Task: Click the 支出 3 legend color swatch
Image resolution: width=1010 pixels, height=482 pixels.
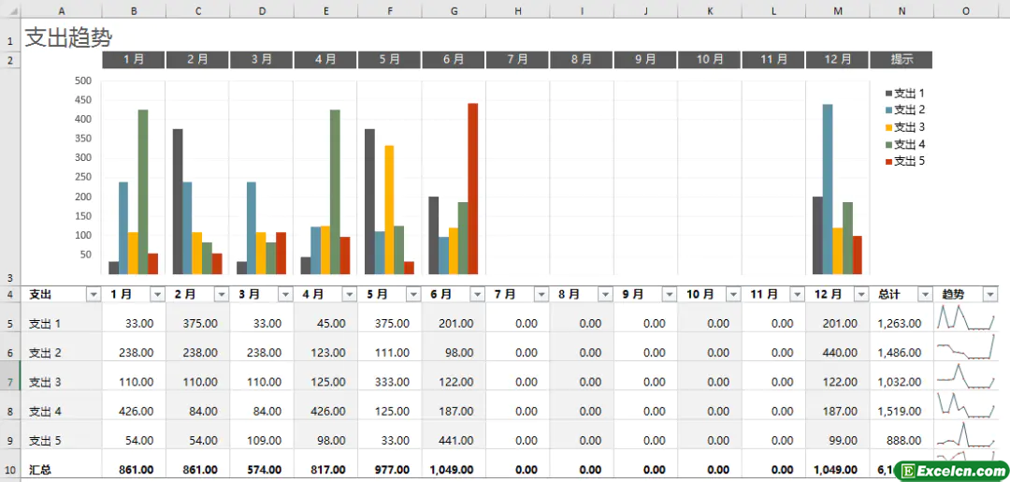Action: (889, 127)
